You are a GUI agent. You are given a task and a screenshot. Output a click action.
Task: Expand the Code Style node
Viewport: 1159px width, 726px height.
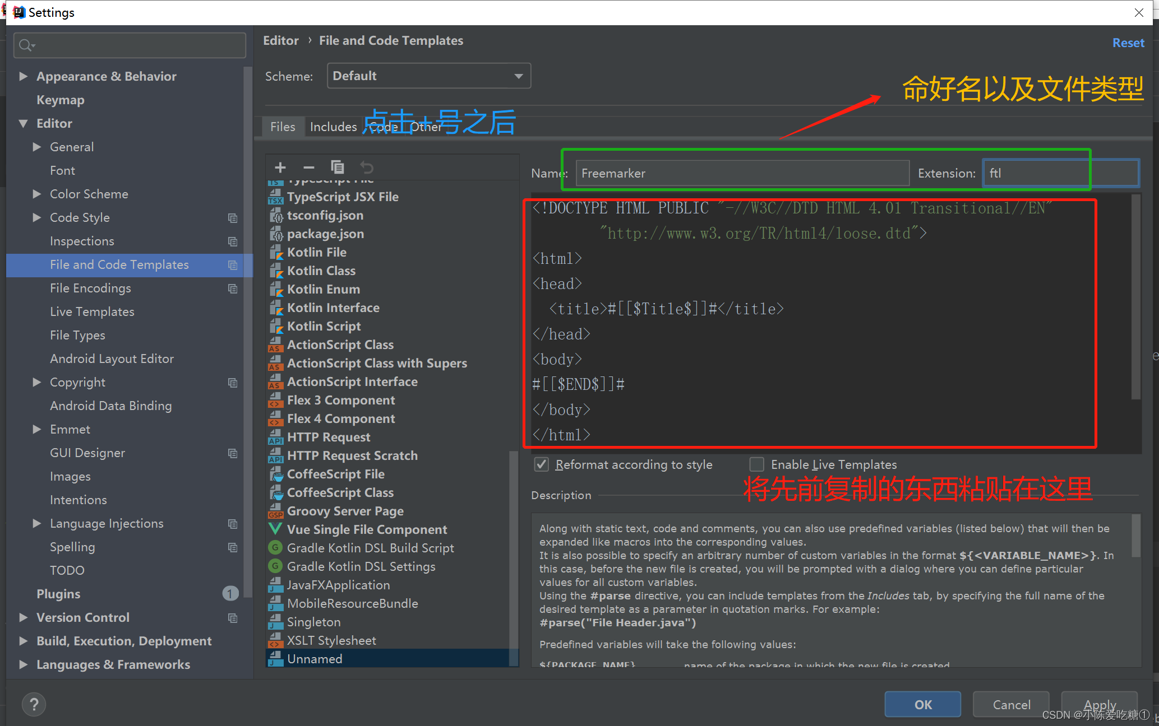[37, 217]
